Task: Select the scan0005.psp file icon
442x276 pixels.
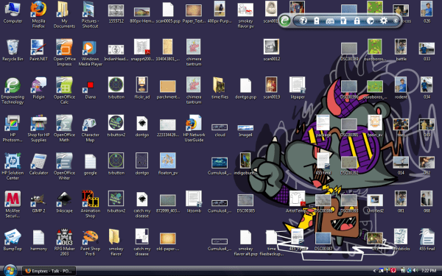Action: [x=168, y=13]
